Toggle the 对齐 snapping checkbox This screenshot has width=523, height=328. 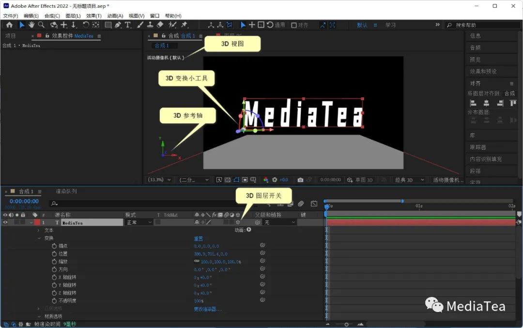click(294, 25)
